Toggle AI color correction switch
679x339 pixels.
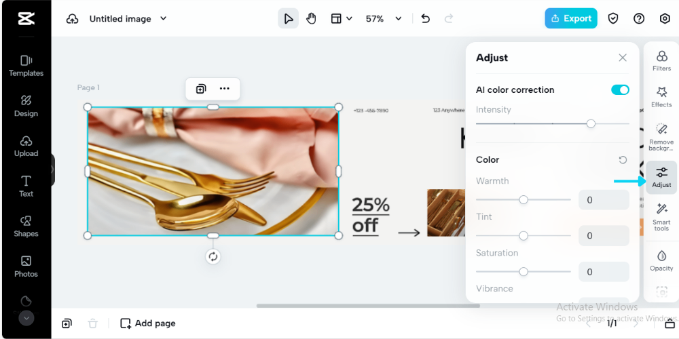point(620,89)
